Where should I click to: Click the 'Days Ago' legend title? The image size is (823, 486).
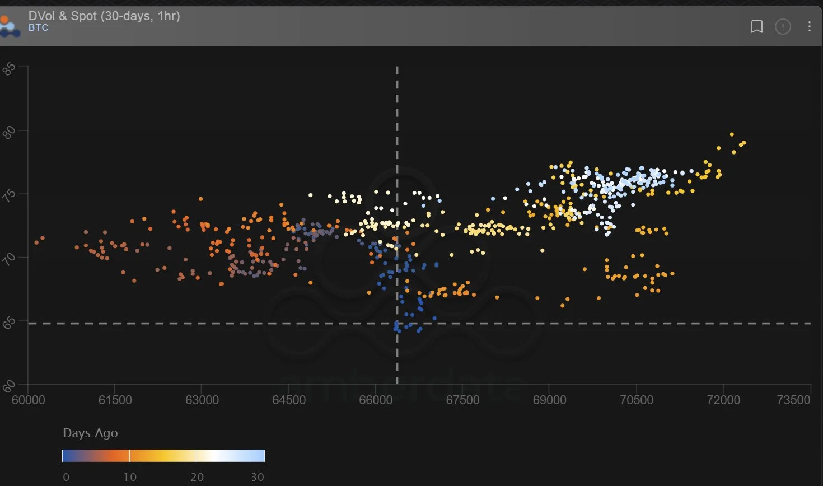pyautogui.click(x=90, y=433)
